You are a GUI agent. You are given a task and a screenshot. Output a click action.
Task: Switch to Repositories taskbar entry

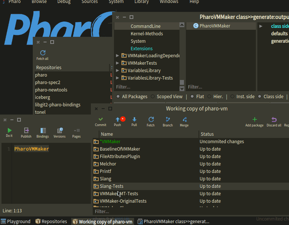tap(51, 221)
